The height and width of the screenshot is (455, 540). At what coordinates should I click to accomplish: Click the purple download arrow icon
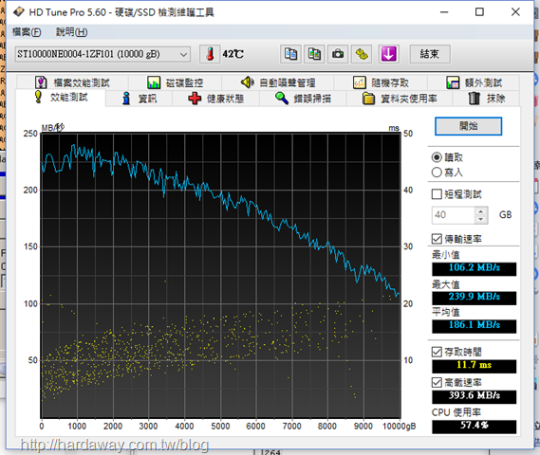[x=388, y=54]
